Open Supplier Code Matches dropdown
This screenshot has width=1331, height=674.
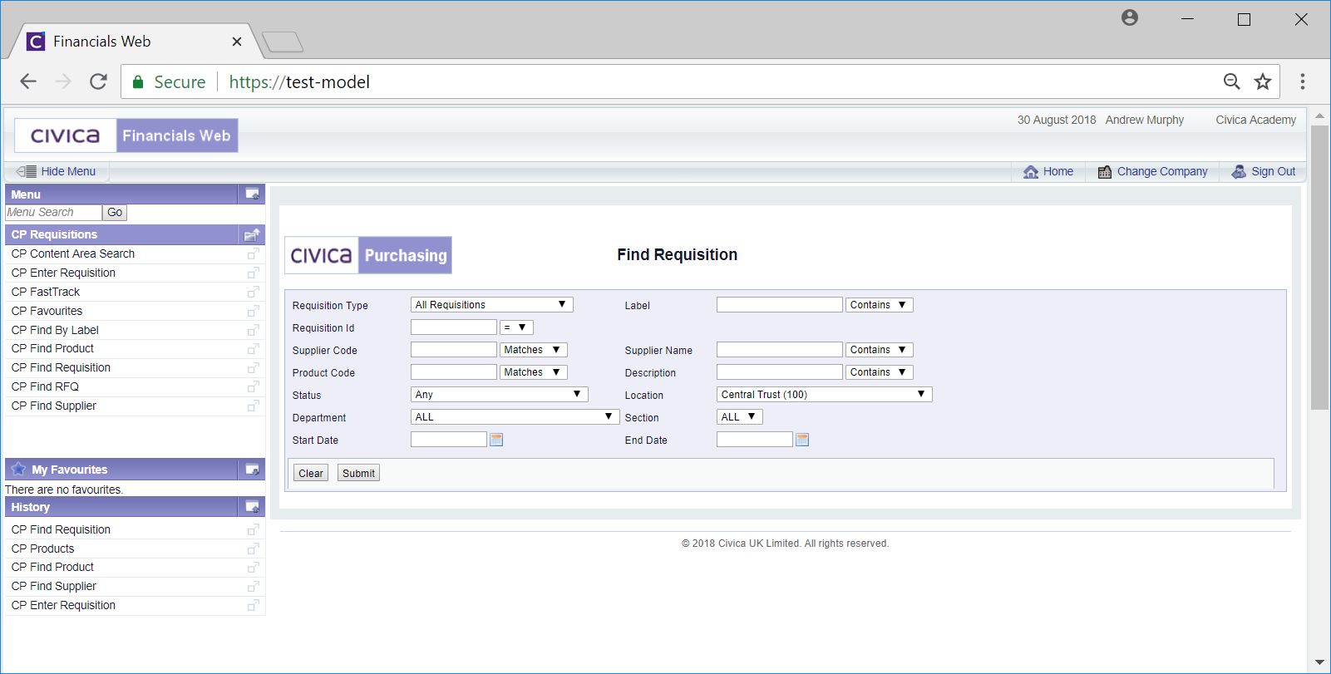coord(534,350)
